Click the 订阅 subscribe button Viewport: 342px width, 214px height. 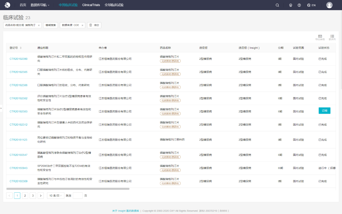pos(324,110)
